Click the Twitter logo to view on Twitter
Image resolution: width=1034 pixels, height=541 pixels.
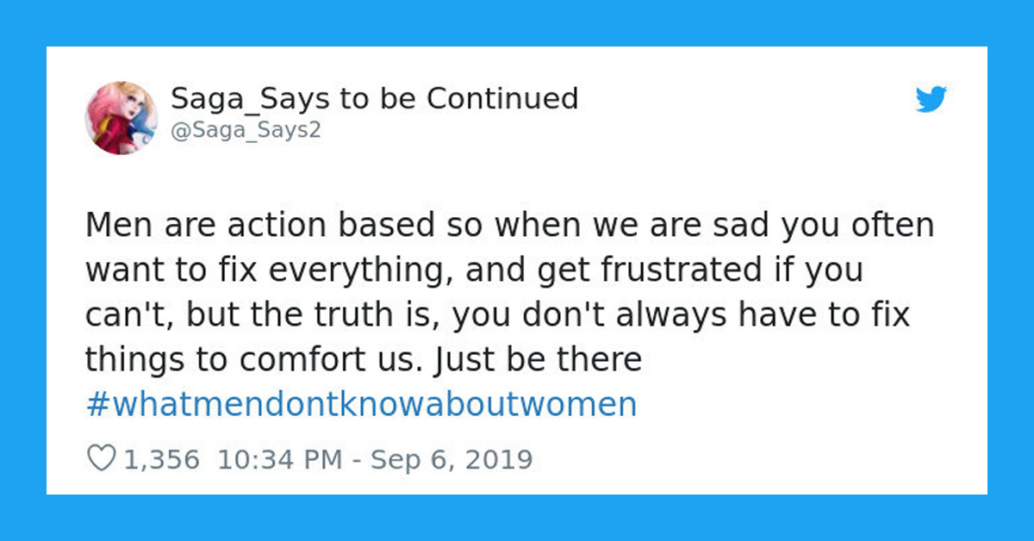coord(931,101)
